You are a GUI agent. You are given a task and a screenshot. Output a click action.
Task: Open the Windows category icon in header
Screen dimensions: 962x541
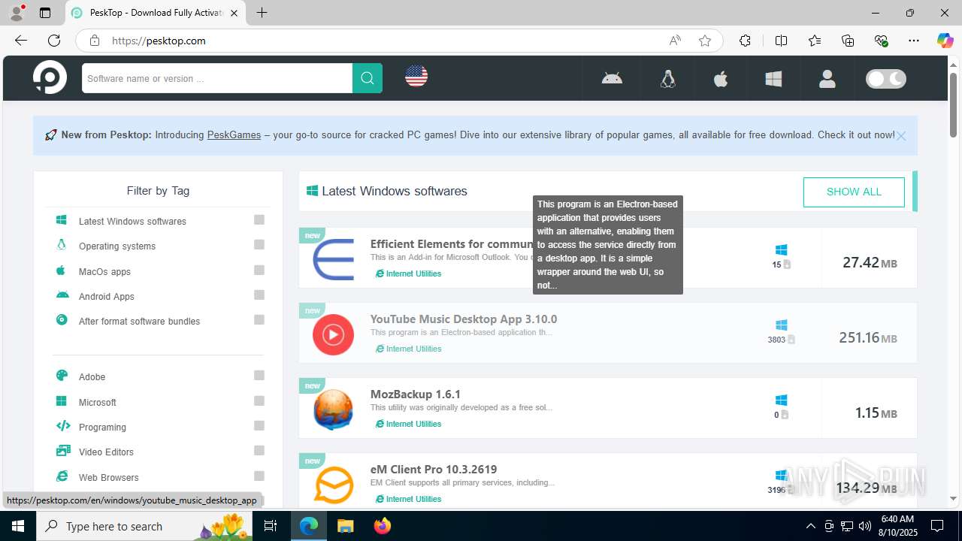tap(773, 78)
